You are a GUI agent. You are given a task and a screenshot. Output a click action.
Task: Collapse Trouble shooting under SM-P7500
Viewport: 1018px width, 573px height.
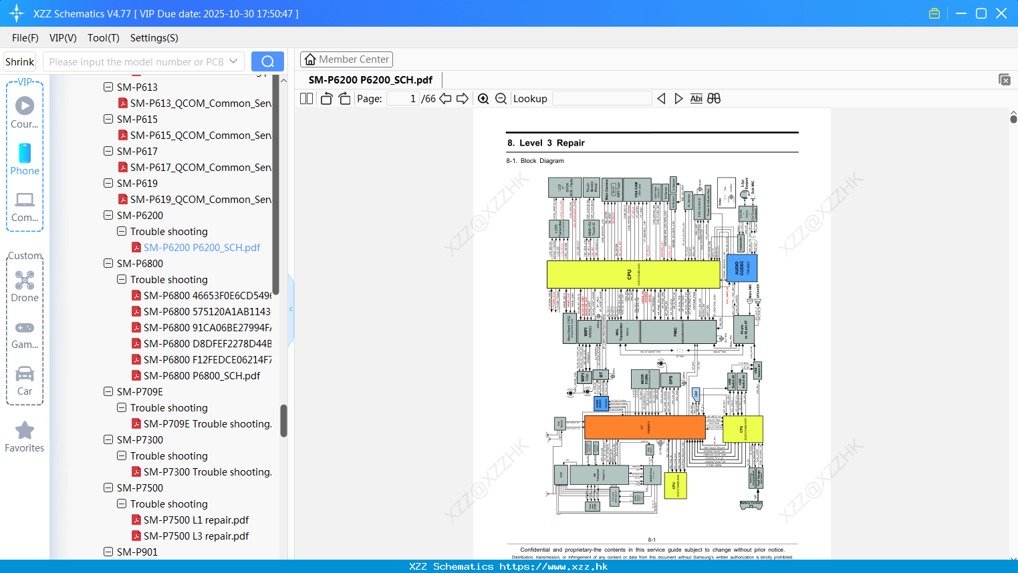coord(122,504)
